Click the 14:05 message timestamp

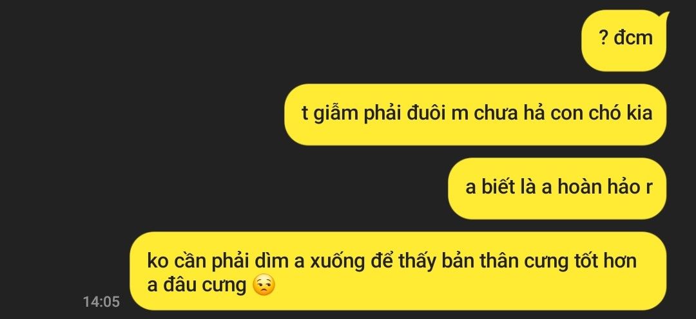101,302
